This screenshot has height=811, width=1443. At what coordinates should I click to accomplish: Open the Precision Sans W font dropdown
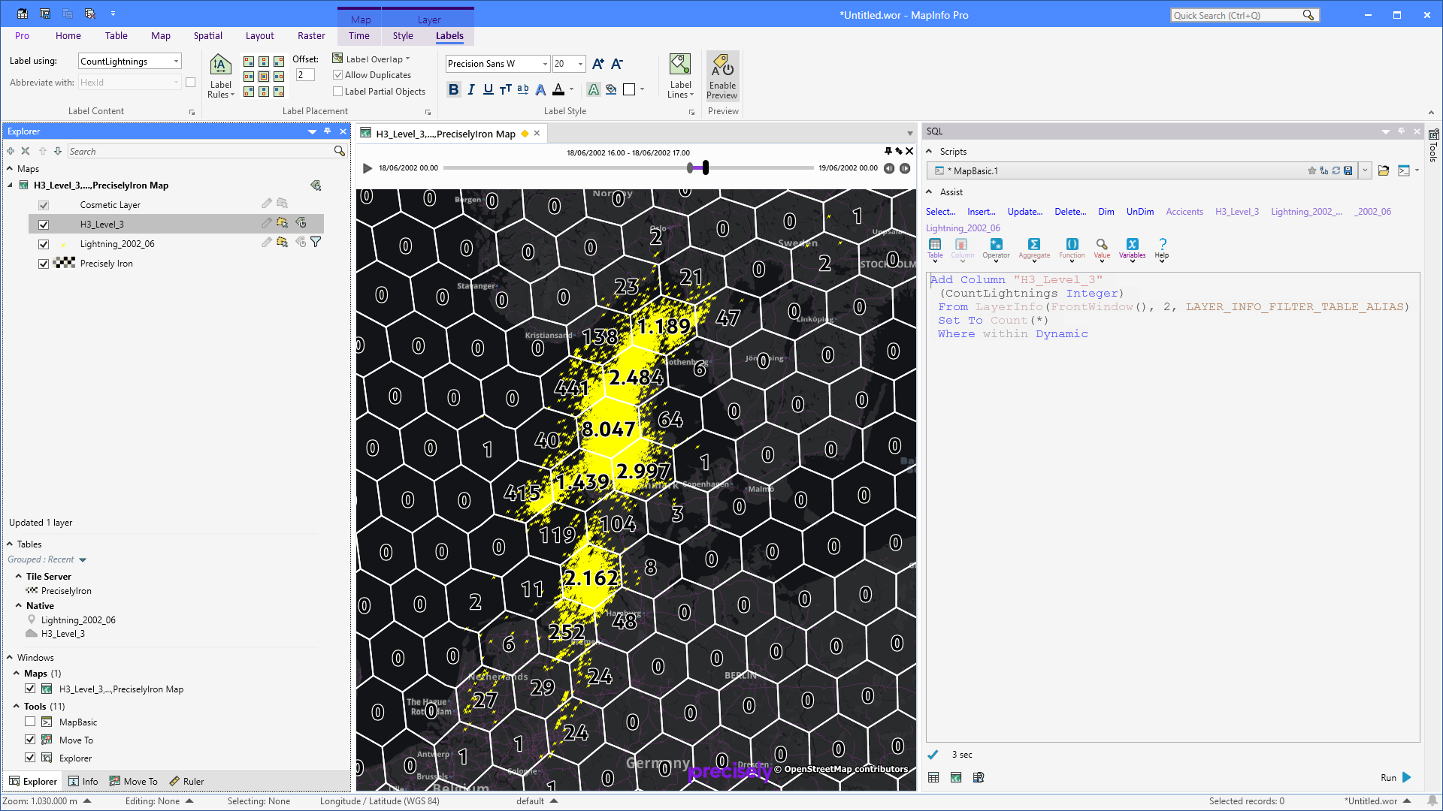[x=545, y=64]
